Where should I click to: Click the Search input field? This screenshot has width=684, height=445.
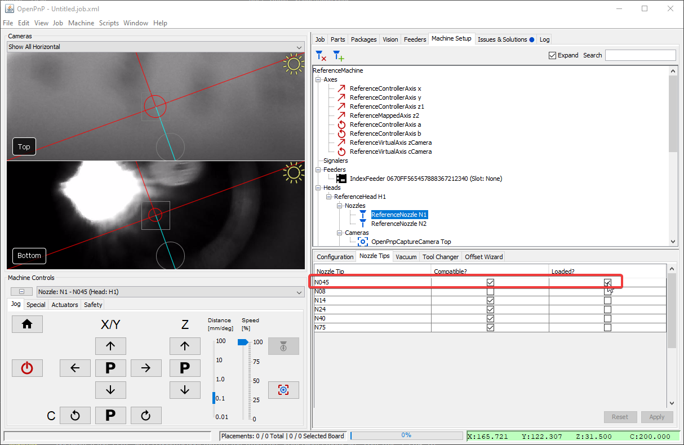coord(640,55)
